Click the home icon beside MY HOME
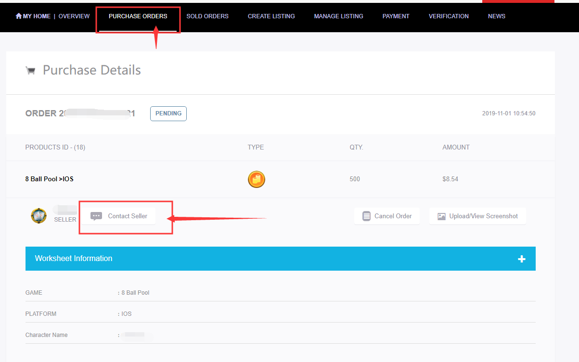579x362 pixels. (x=19, y=16)
